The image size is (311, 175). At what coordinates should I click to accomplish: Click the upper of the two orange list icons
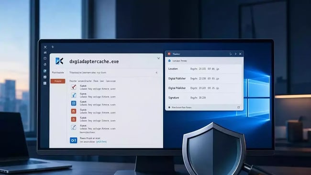(x=74, y=111)
